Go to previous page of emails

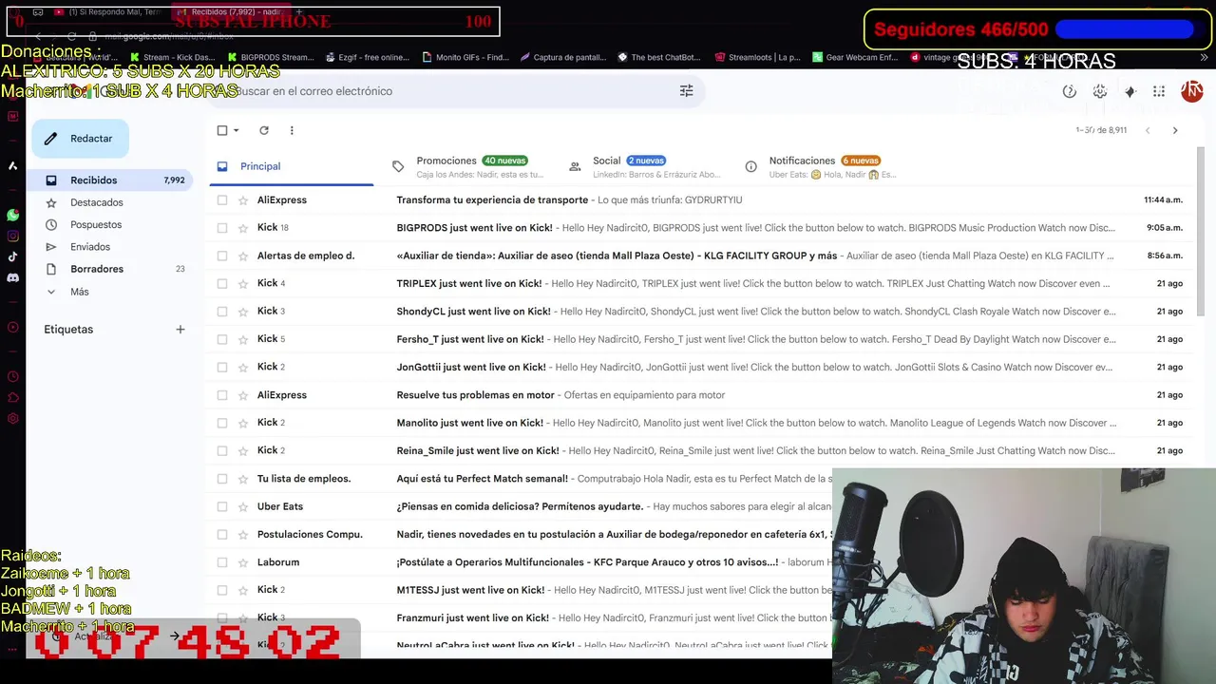1148,130
